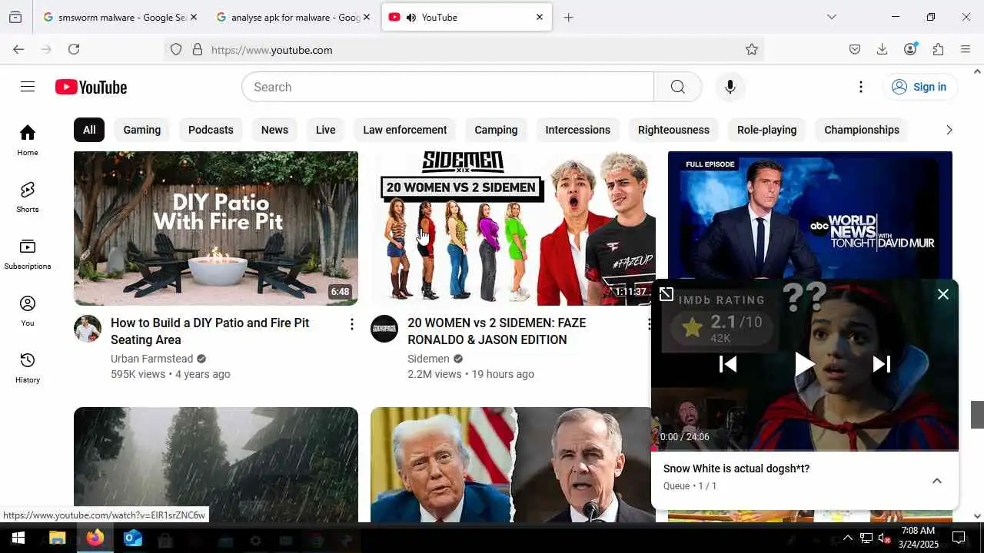
Task: Go to Home in sidebar
Action: point(28,140)
